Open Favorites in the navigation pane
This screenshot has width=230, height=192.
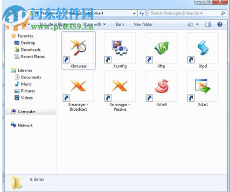tap(22, 36)
